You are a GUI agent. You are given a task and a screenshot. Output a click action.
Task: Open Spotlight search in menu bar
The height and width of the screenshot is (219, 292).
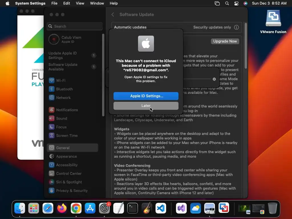tap(227, 3)
